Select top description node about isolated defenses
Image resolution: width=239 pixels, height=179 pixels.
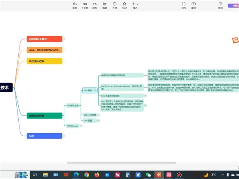point(193,75)
